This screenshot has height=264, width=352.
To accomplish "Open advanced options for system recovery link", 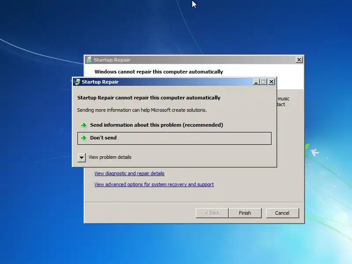I will pos(154,184).
